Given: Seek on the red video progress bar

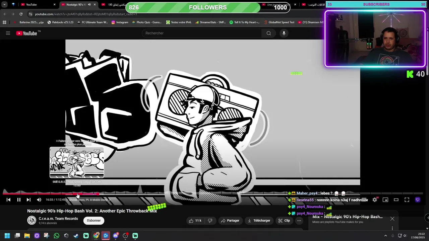Looking at the screenshot, I should tap(50, 194).
